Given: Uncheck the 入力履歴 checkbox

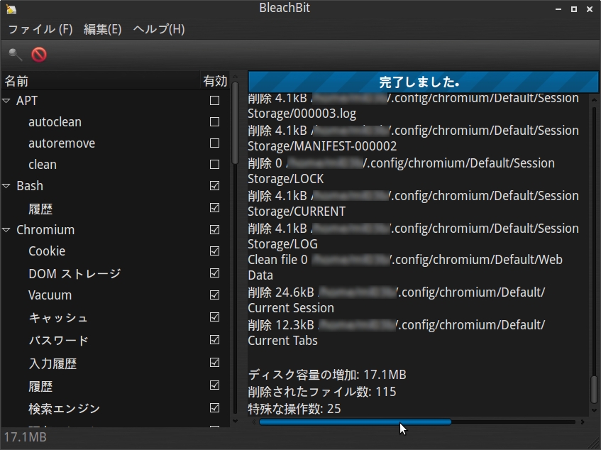Looking at the screenshot, I should click(x=214, y=362).
